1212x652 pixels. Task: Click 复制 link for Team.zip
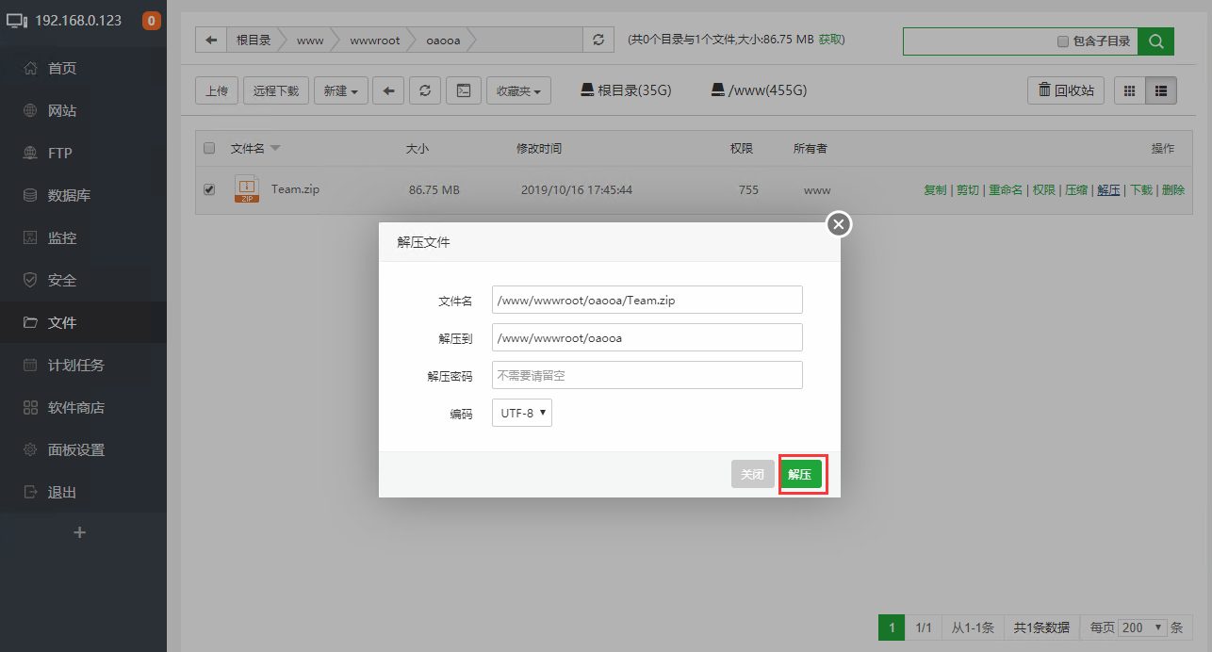(935, 189)
